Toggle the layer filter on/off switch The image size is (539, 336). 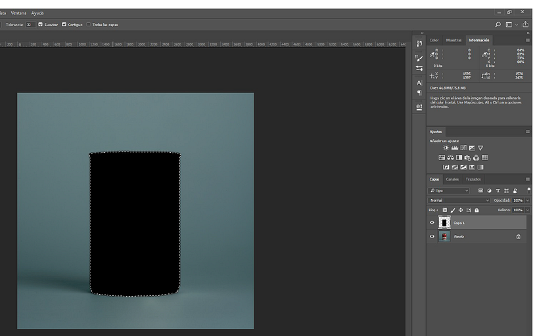[x=528, y=190]
